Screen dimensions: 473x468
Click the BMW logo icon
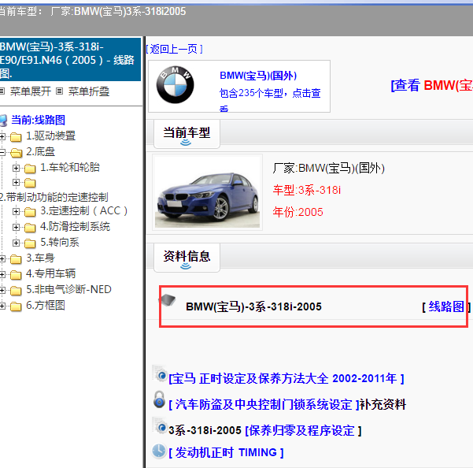pos(174,87)
